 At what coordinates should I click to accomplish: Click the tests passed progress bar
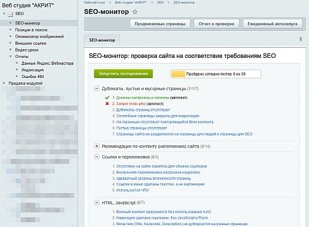pos(216,74)
